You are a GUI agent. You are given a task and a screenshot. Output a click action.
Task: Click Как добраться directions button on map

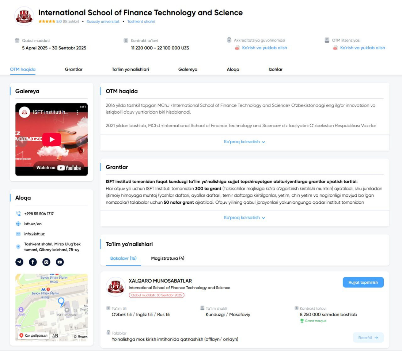click(33, 335)
